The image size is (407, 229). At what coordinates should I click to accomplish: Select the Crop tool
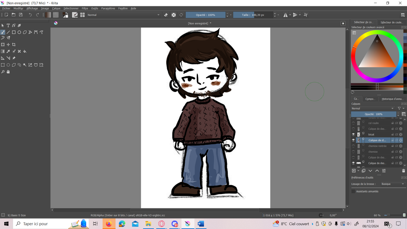point(14,45)
